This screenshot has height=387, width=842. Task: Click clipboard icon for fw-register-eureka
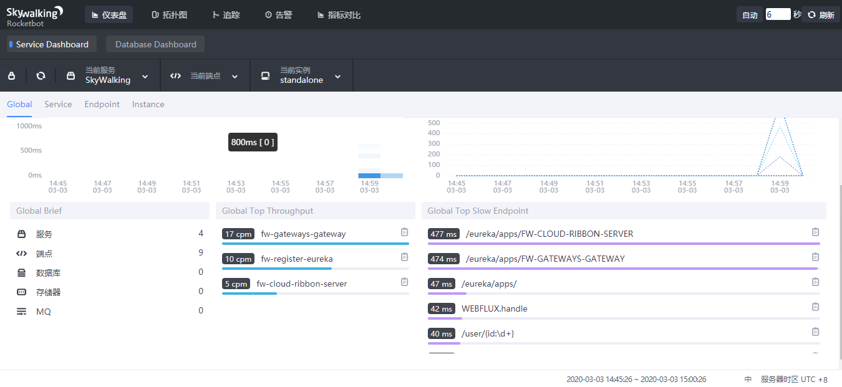coord(404,257)
